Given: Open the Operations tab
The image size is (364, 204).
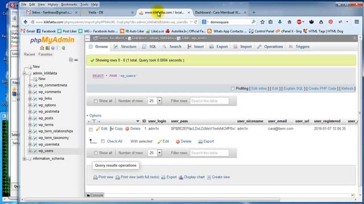Looking at the screenshot, I should pos(270,46).
